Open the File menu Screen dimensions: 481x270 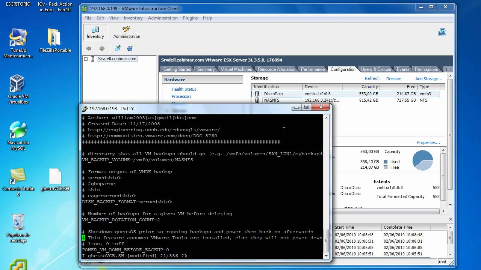(x=88, y=18)
